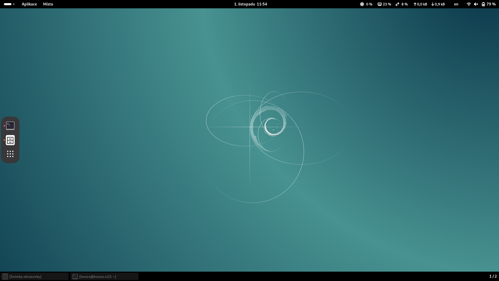
Task: Click the swap usage 8 % indicator
Action: [x=402, y=4]
